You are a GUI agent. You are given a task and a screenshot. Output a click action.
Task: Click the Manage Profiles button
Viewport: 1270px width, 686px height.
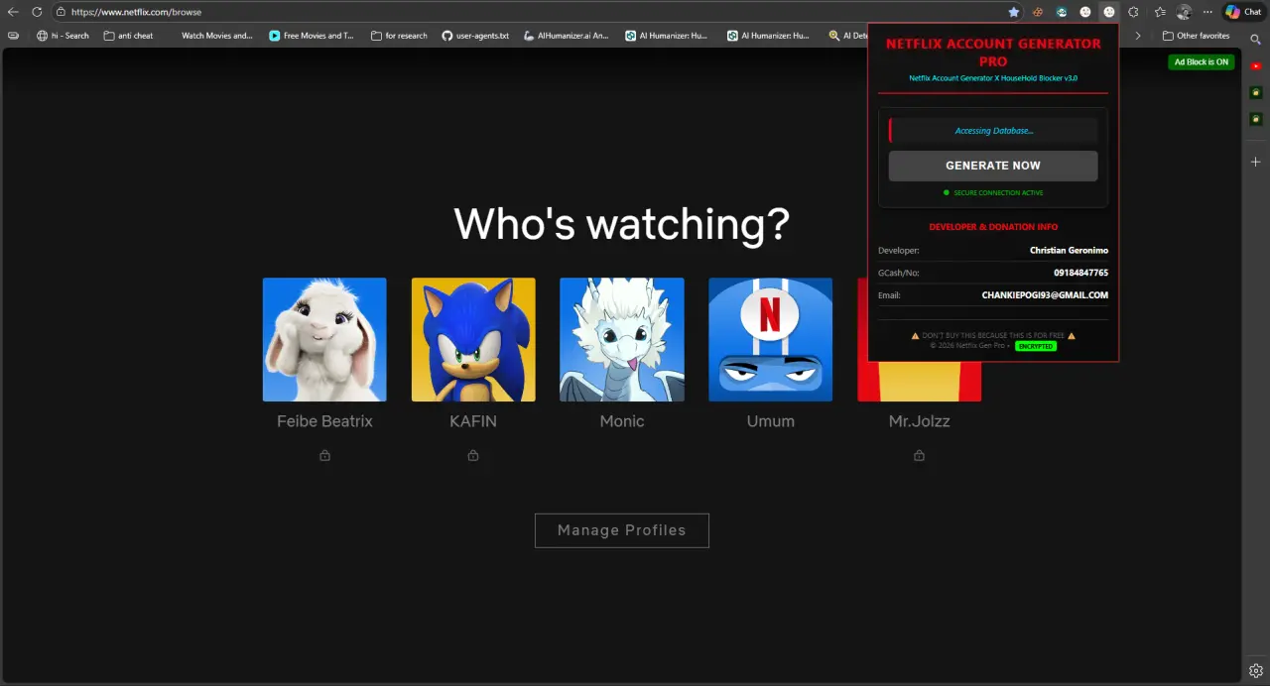click(622, 530)
